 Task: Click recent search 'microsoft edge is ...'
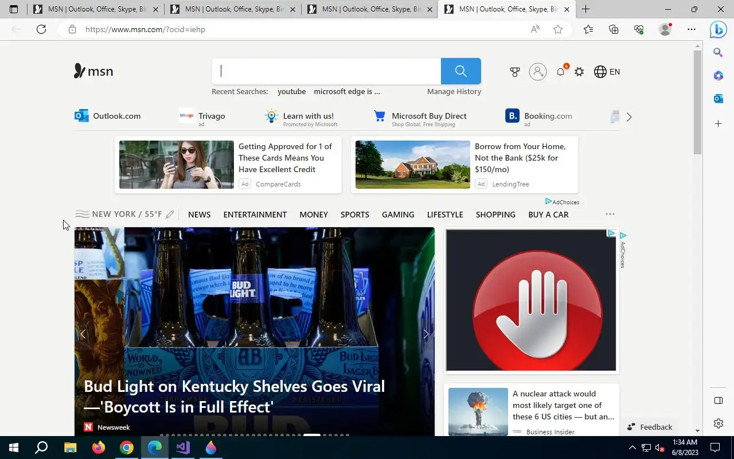(x=347, y=91)
